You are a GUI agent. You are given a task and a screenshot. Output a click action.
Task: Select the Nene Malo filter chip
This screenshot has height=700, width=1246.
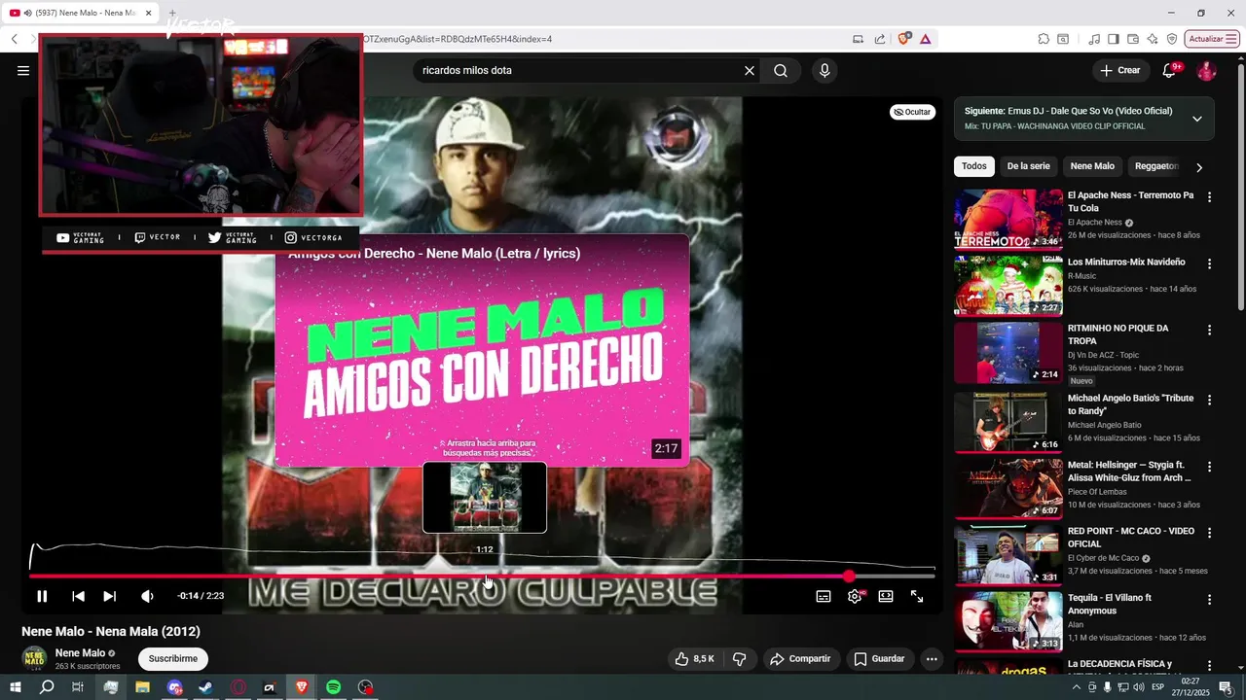[1092, 166]
